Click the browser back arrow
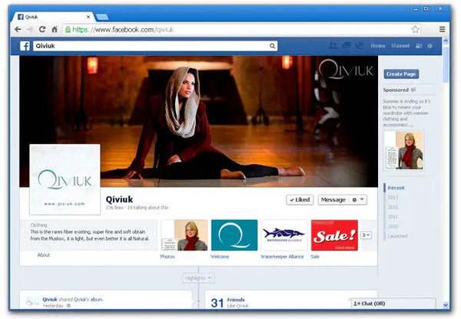Screen dimensions: 461x319 pos(18,29)
